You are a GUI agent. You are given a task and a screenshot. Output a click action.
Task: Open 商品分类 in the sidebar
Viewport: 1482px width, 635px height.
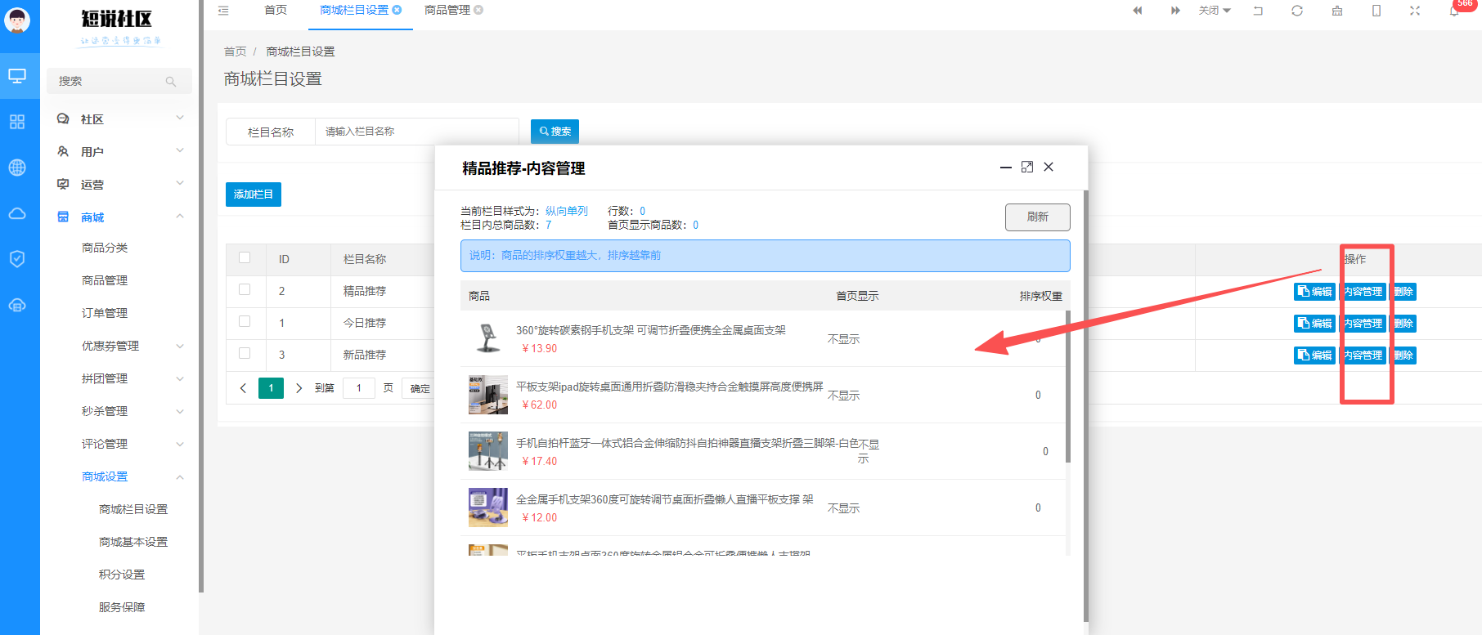105,248
